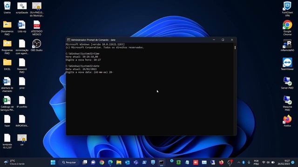
Task: Click the red recorder icon in the taskbar
Action: (x=196, y=162)
